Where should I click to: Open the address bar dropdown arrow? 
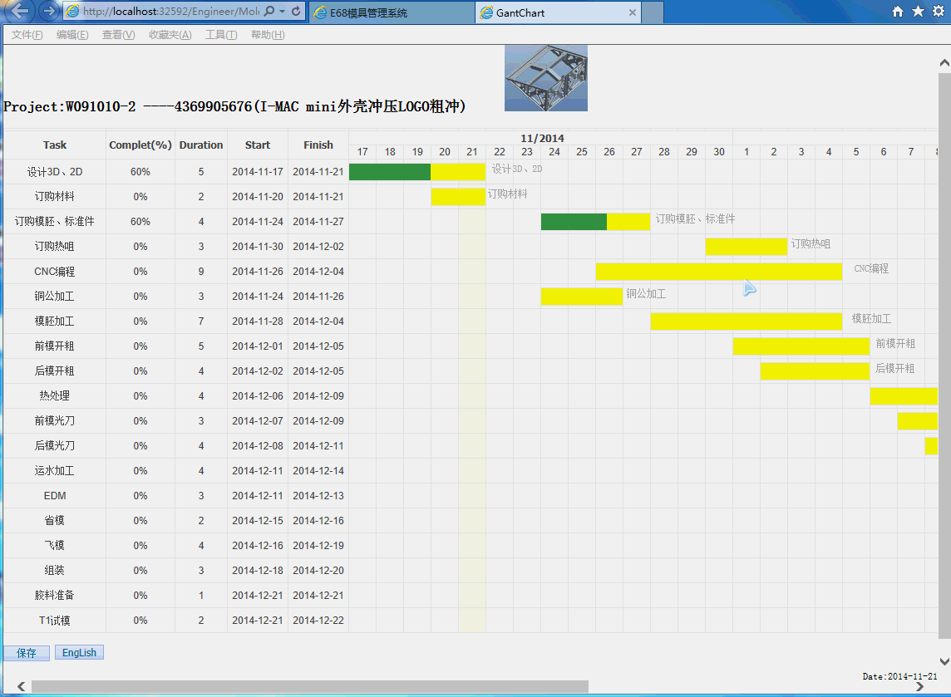tap(282, 12)
